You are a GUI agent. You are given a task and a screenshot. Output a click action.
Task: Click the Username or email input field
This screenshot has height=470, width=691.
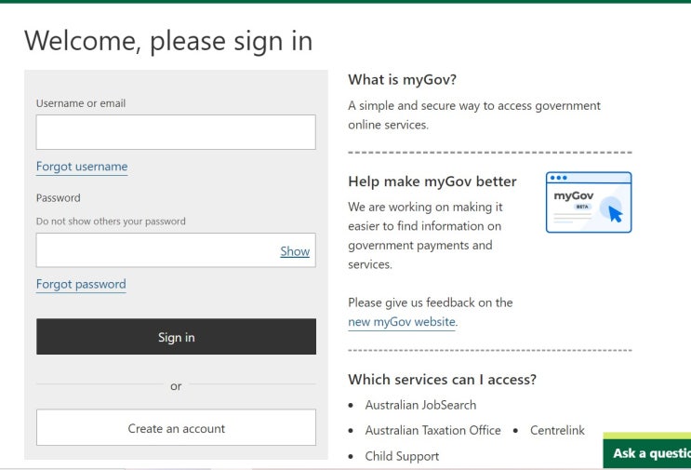(x=176, y=132)
